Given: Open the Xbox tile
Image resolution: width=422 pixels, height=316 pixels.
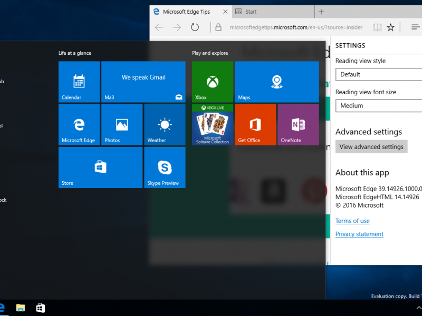Looking at the screenshot, I should [x=213, y=82].
